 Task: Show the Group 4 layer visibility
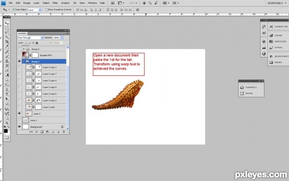19,49
